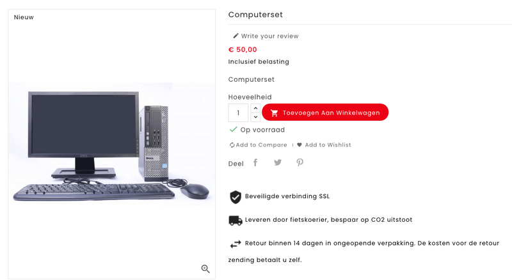Share product on Twitter

click(x=278, y=162)
